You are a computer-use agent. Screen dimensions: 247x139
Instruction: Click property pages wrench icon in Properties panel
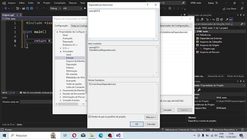coord(199,90)
